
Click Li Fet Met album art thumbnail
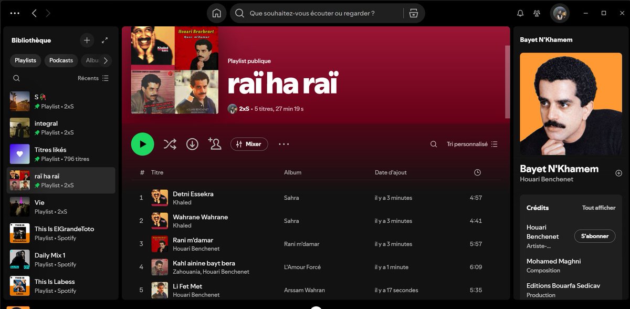point(160,290)
